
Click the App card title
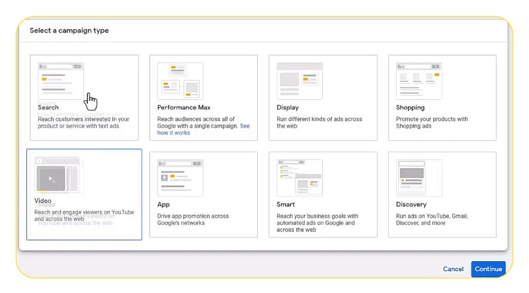tap(163, 204)
